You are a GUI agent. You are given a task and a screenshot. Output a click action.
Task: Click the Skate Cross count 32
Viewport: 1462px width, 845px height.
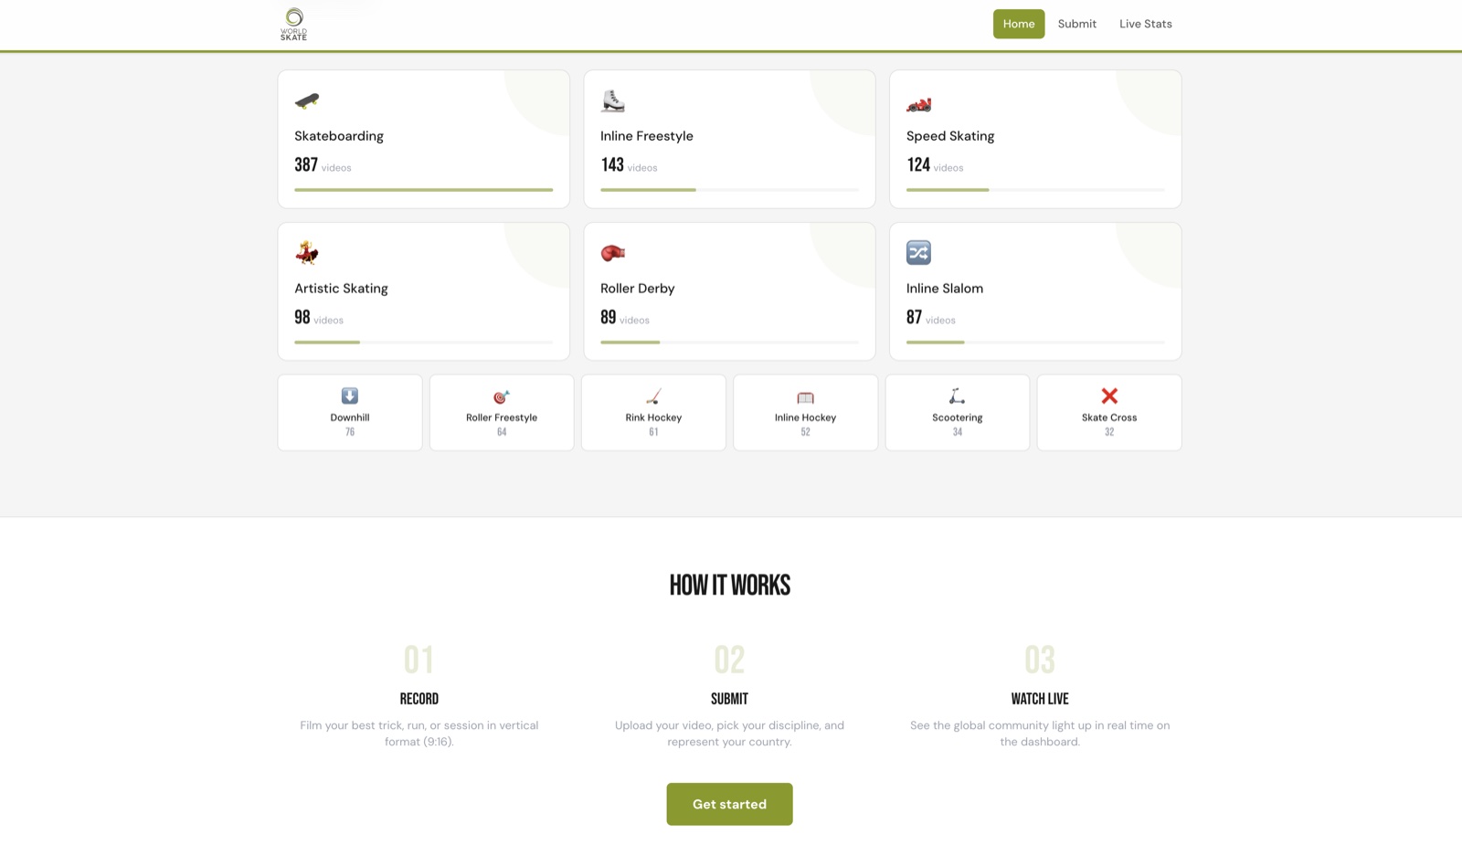(1109, 432)
